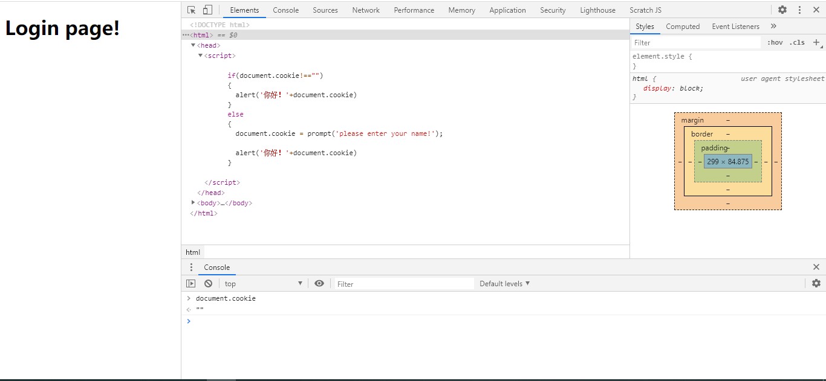Focus the console filter field
The image size is (826, 381).
coord(404,284)
